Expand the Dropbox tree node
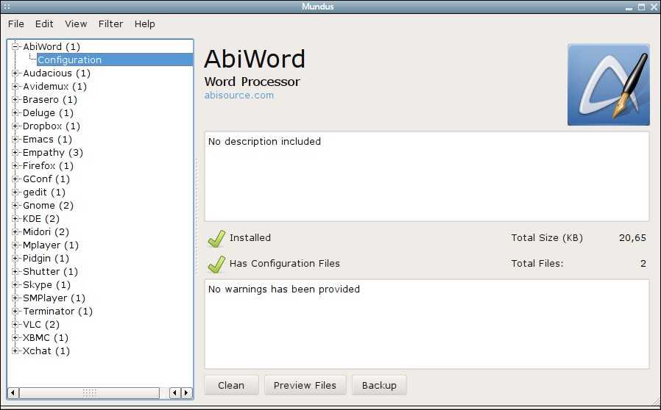This screenshot has width=661, height=410. point(15,126)
